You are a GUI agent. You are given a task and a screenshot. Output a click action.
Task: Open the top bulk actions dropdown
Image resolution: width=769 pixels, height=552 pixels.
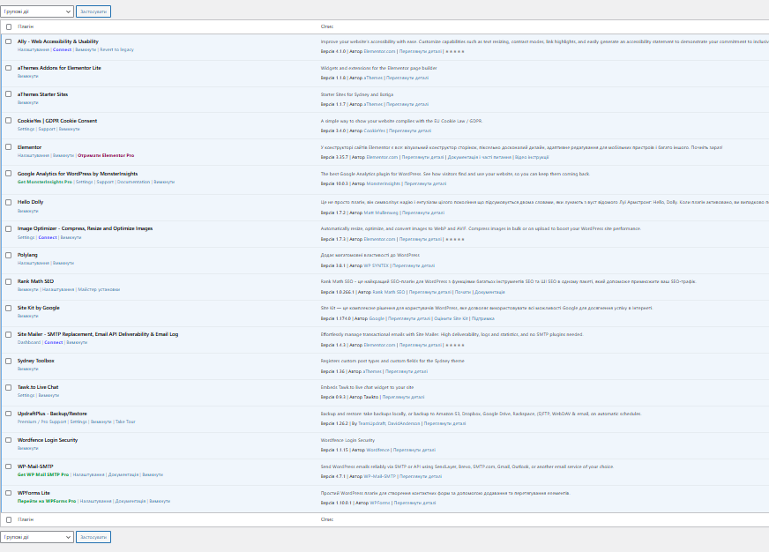pos(37,11)
